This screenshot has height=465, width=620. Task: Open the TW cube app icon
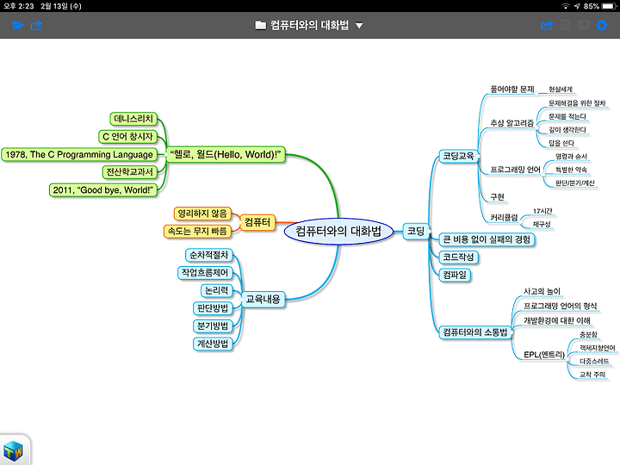pos(13,450)
